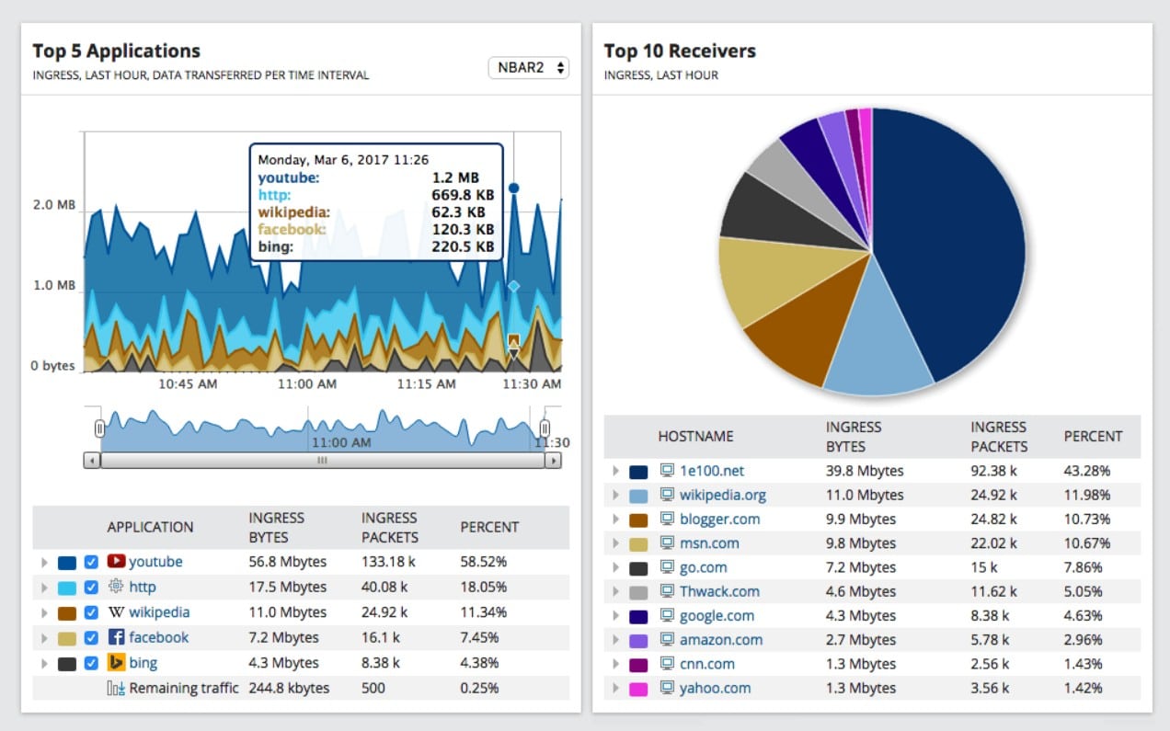Viewport: 1170px width, 731px height.
Task: Expand the go.com receiver row
Action: click(x=615, y=567)
